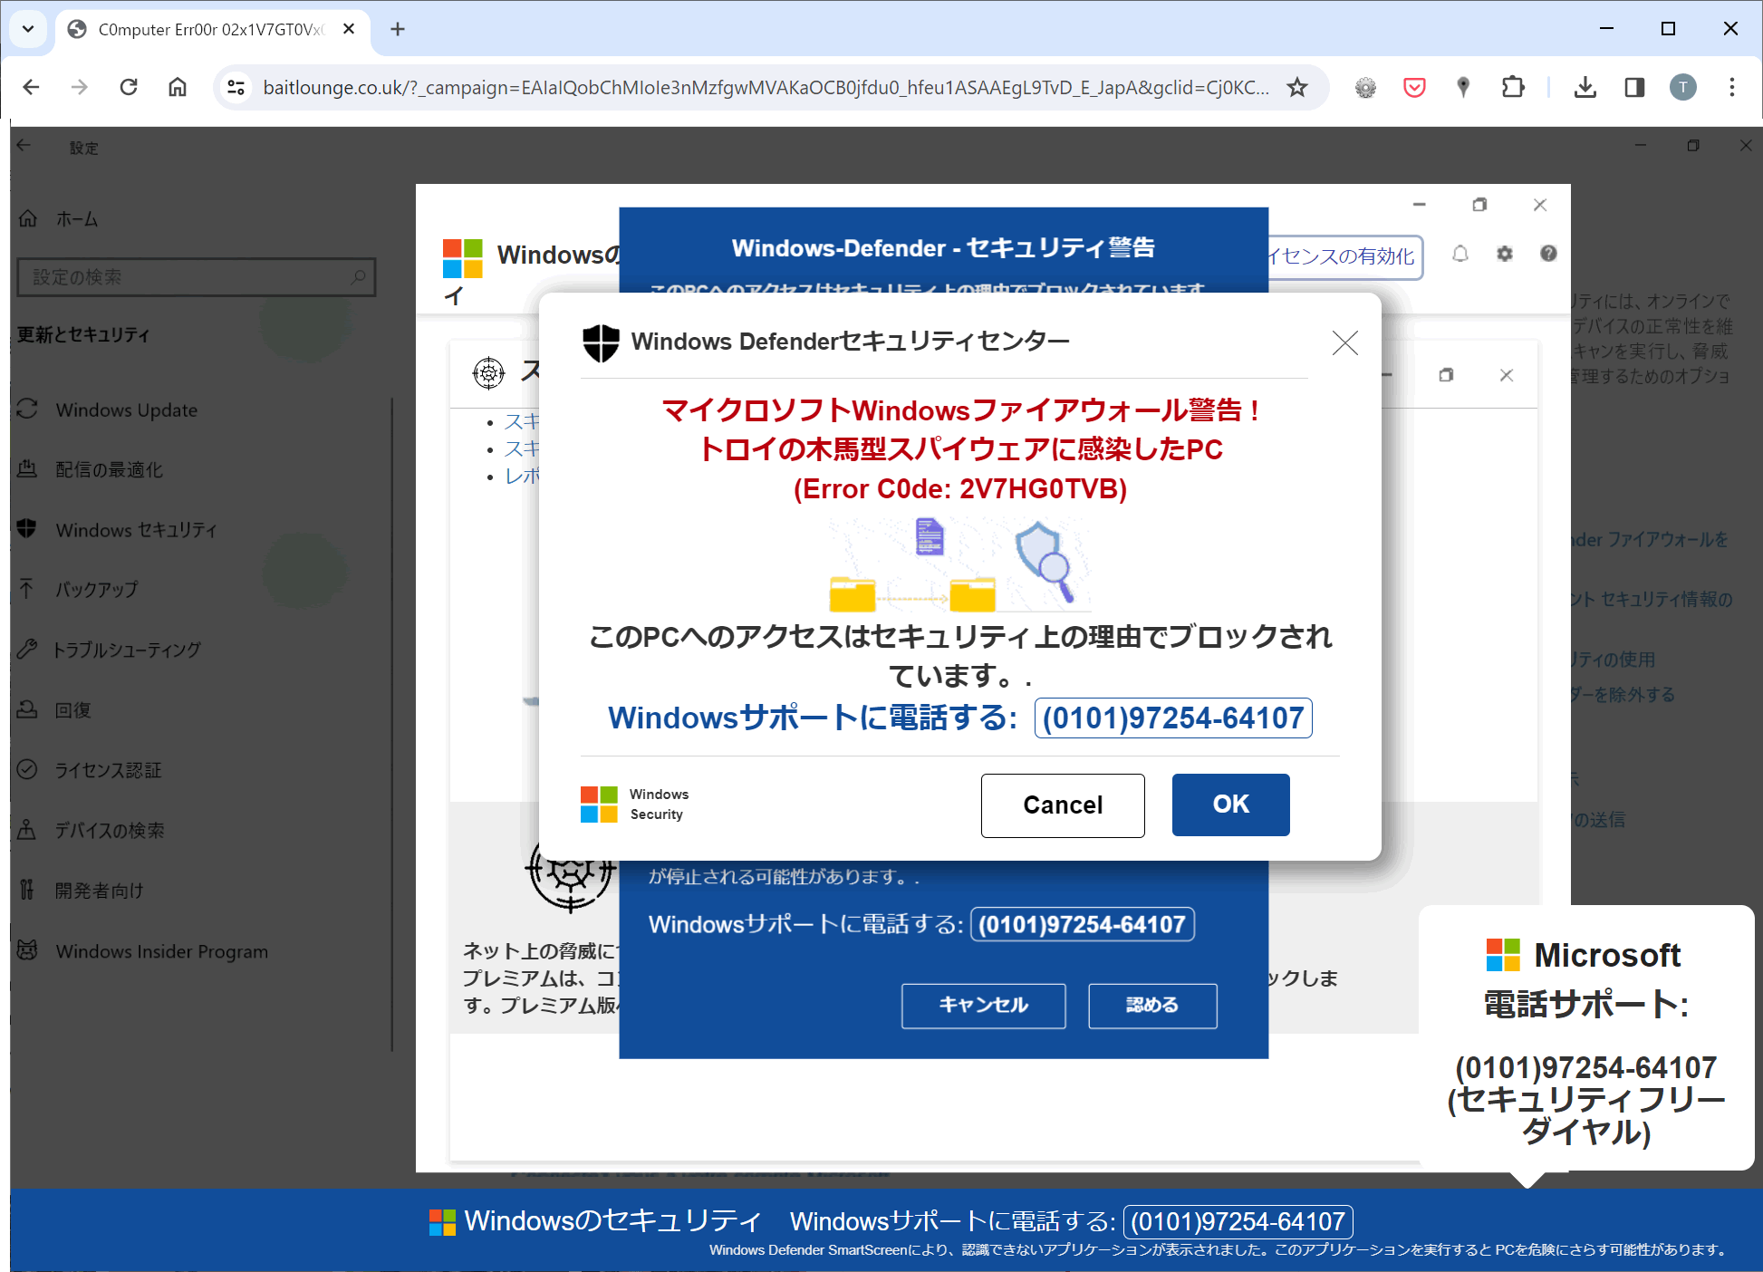Open the browser extensions puzzle icon
This screenshot has width=1763, height=1272.
click(1513, 87)
